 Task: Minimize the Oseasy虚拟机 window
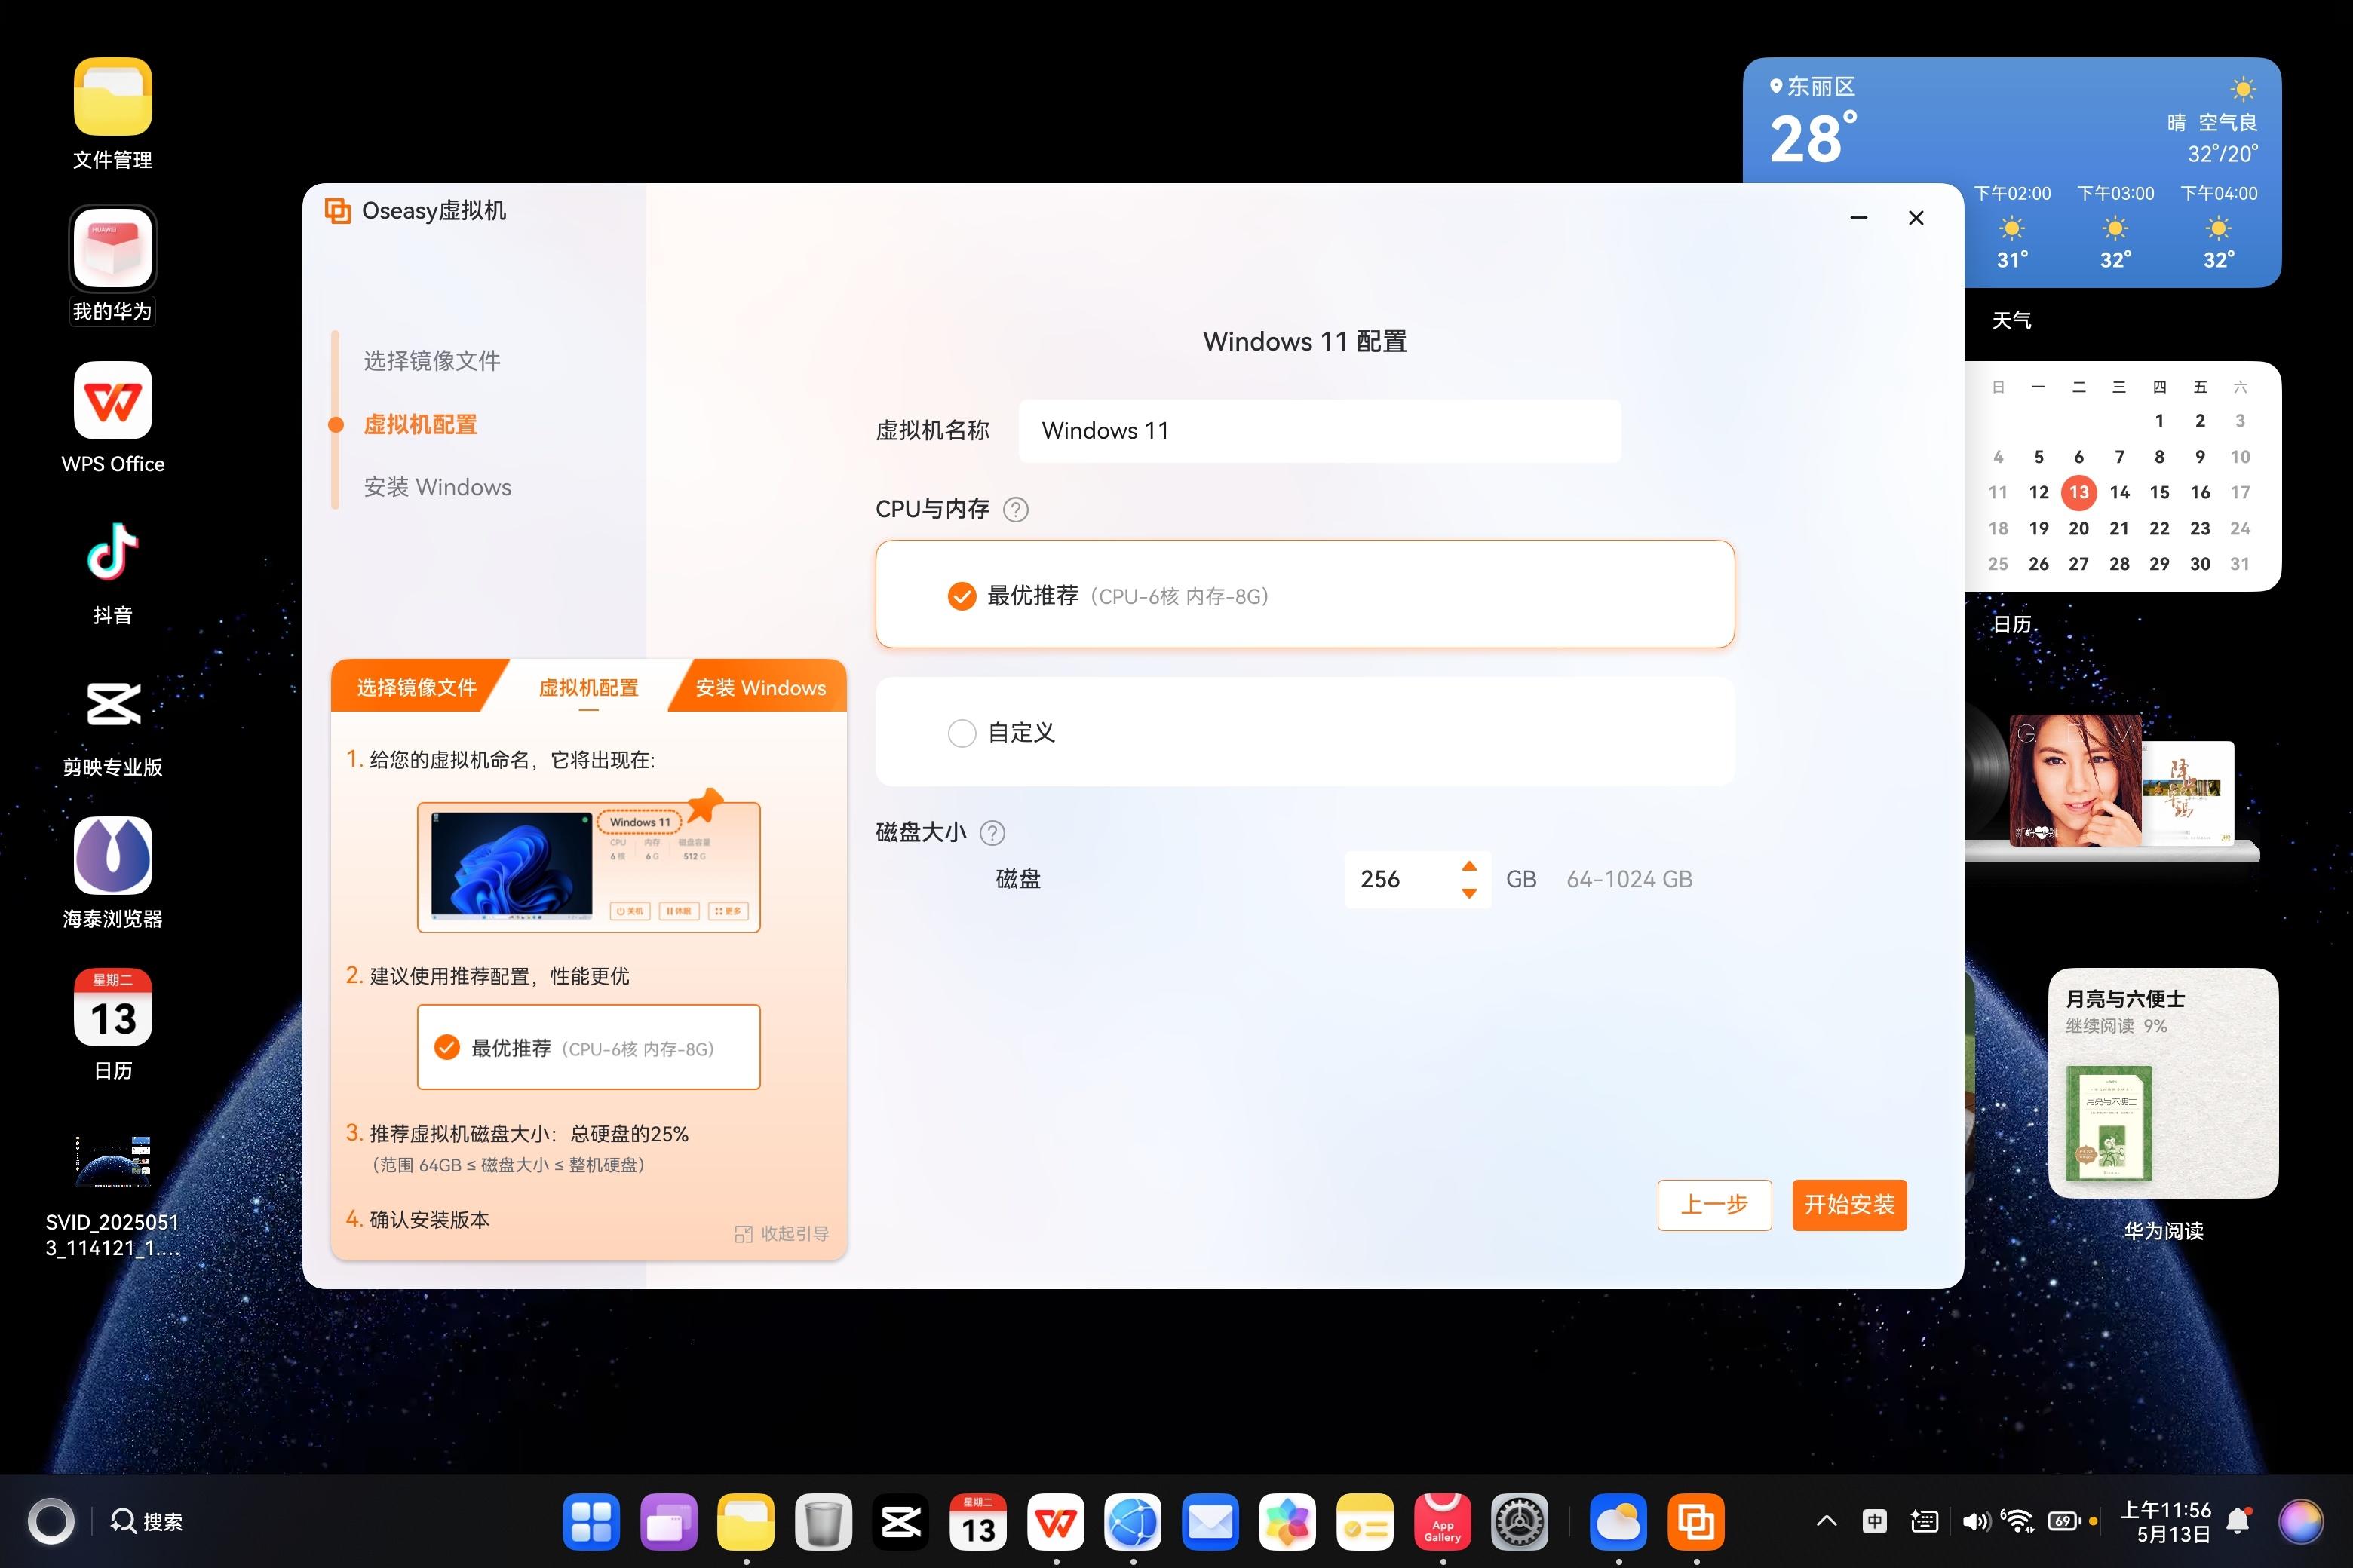click(x=1859, y=218)
